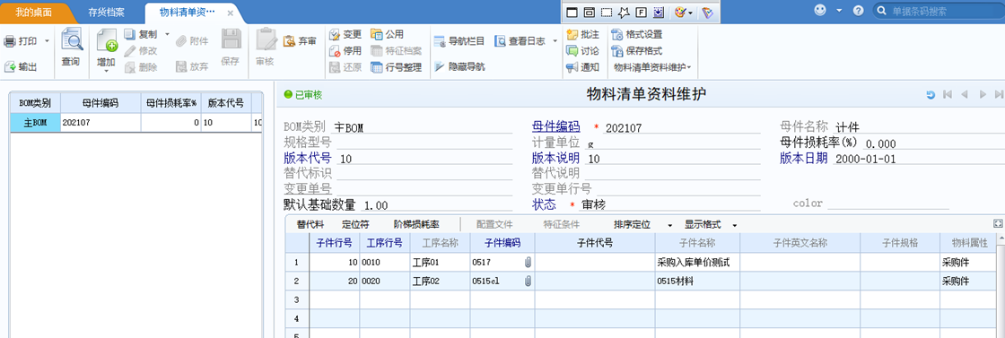Image resolution: width=1005 pixels, height=338 pixels.
Task: Click the Format settings (格式设置) icon
Action: coord(617,35)
